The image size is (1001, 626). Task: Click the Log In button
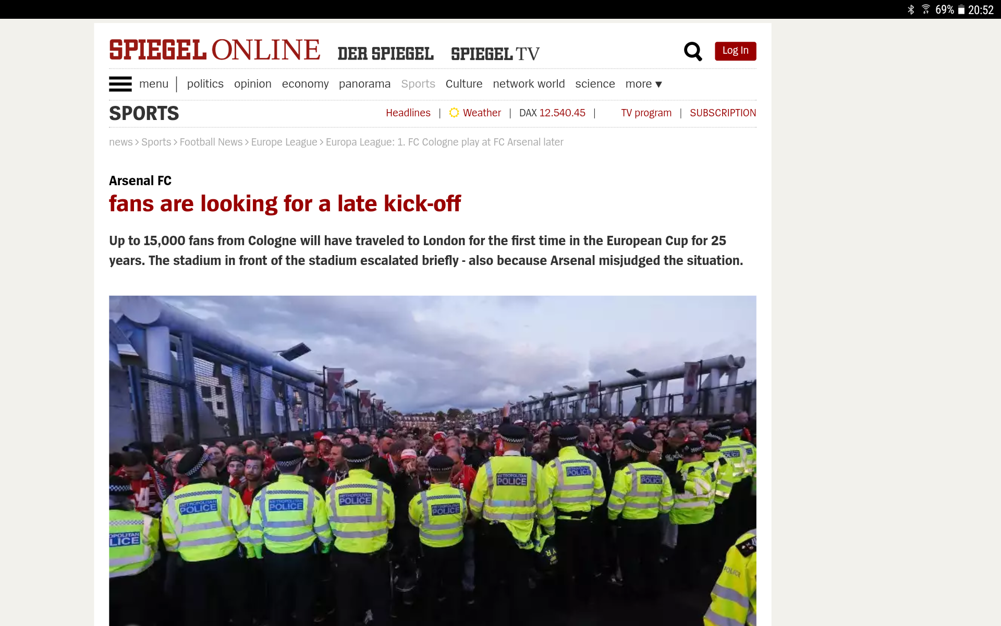tap(735, 51)
